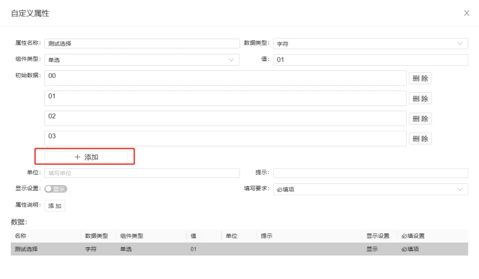Focus the 单位 input field
This screenshot has height=279, width=479.
click(x=142, y=173)
